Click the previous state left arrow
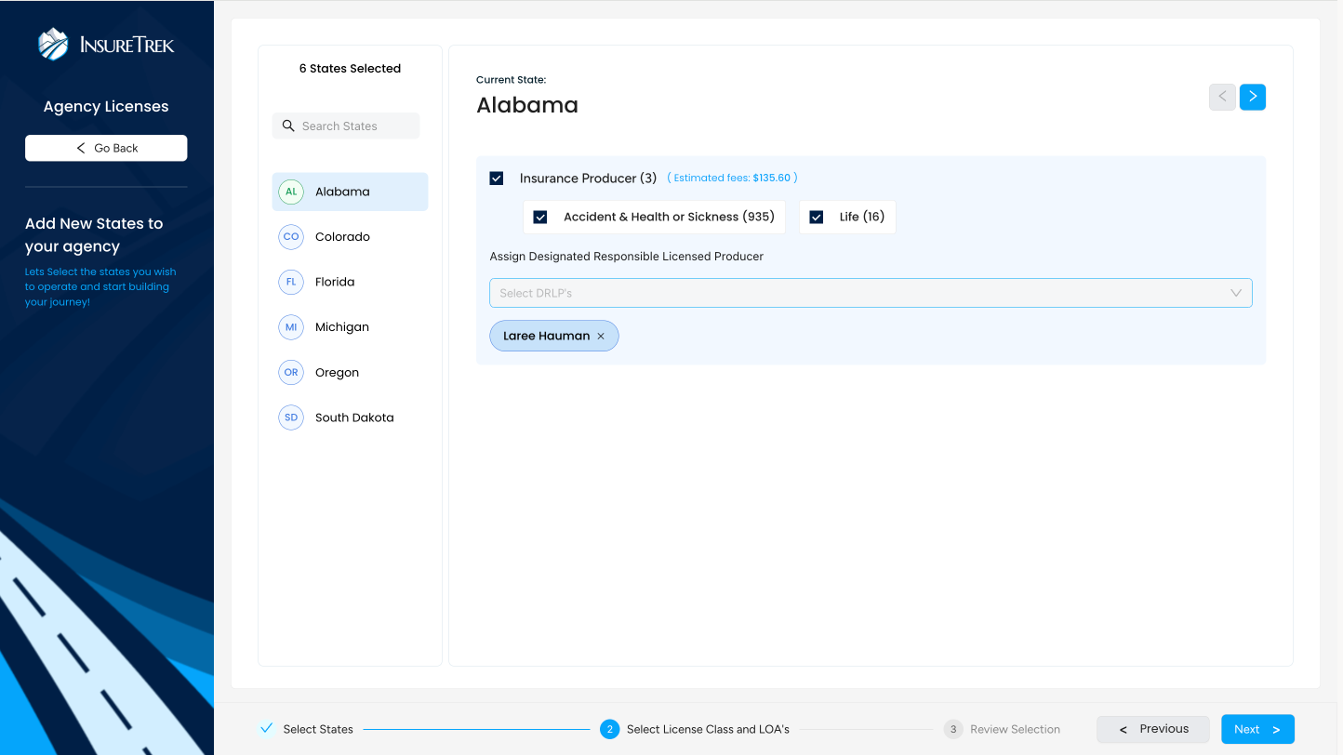This screenshot has height=755, width=1343. click(1222, 97)
